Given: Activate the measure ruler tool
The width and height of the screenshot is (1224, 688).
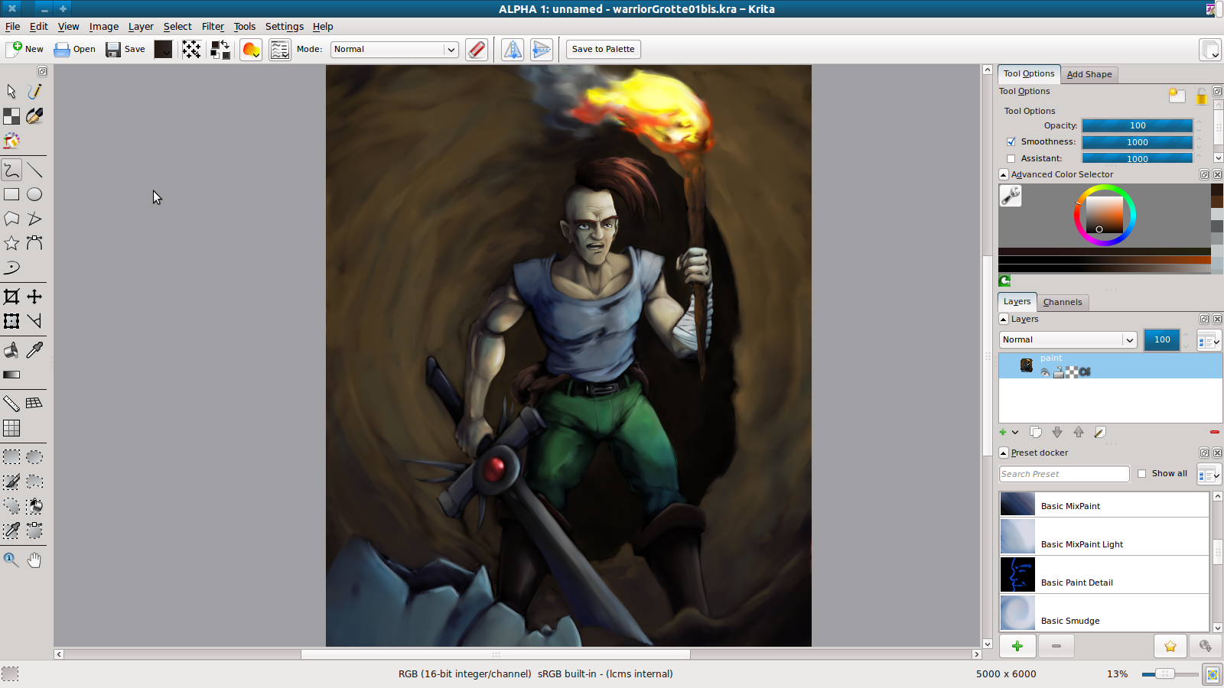Looking at the screenshot, I should (11, 403).
